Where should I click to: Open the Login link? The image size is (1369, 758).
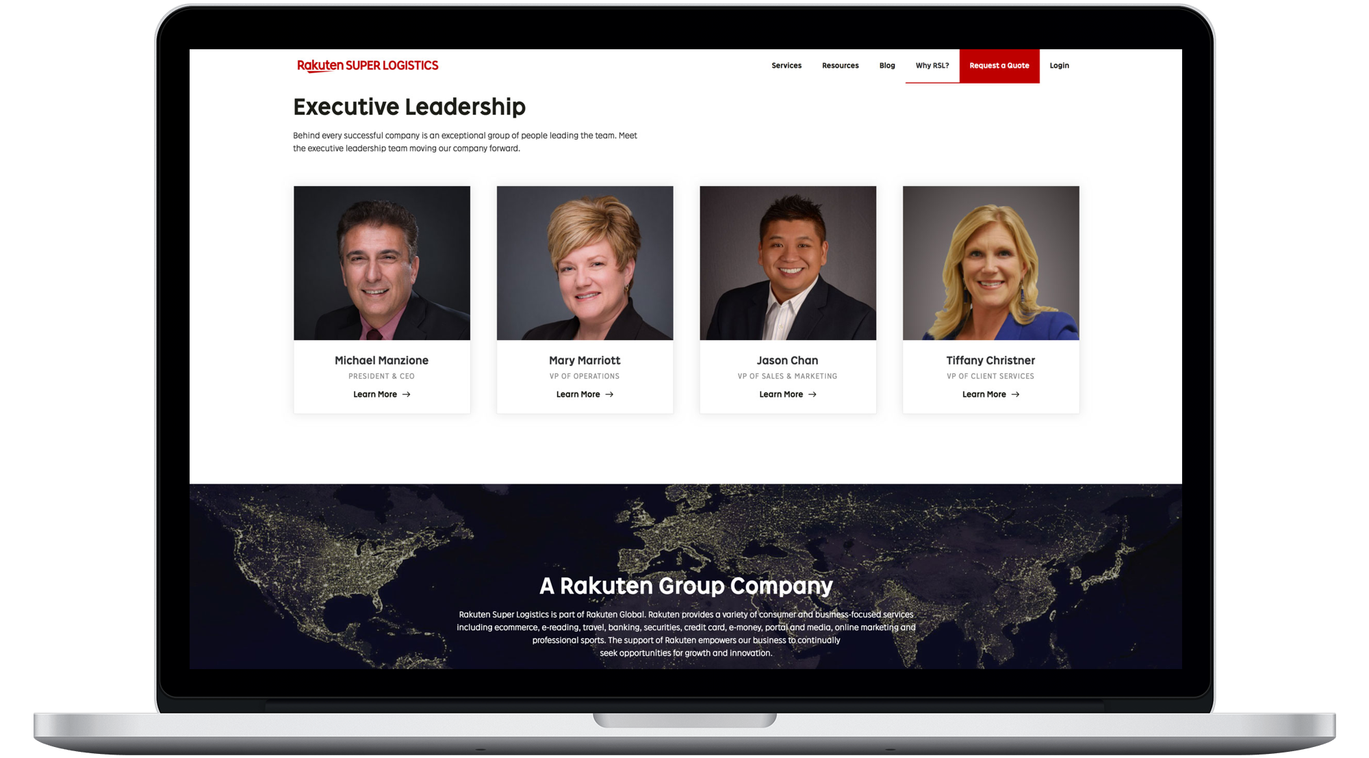click(x=1059, y=66)
